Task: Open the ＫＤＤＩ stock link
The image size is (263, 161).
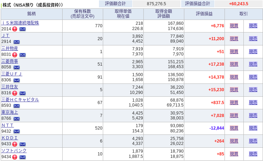Action: tap(9, 138)
